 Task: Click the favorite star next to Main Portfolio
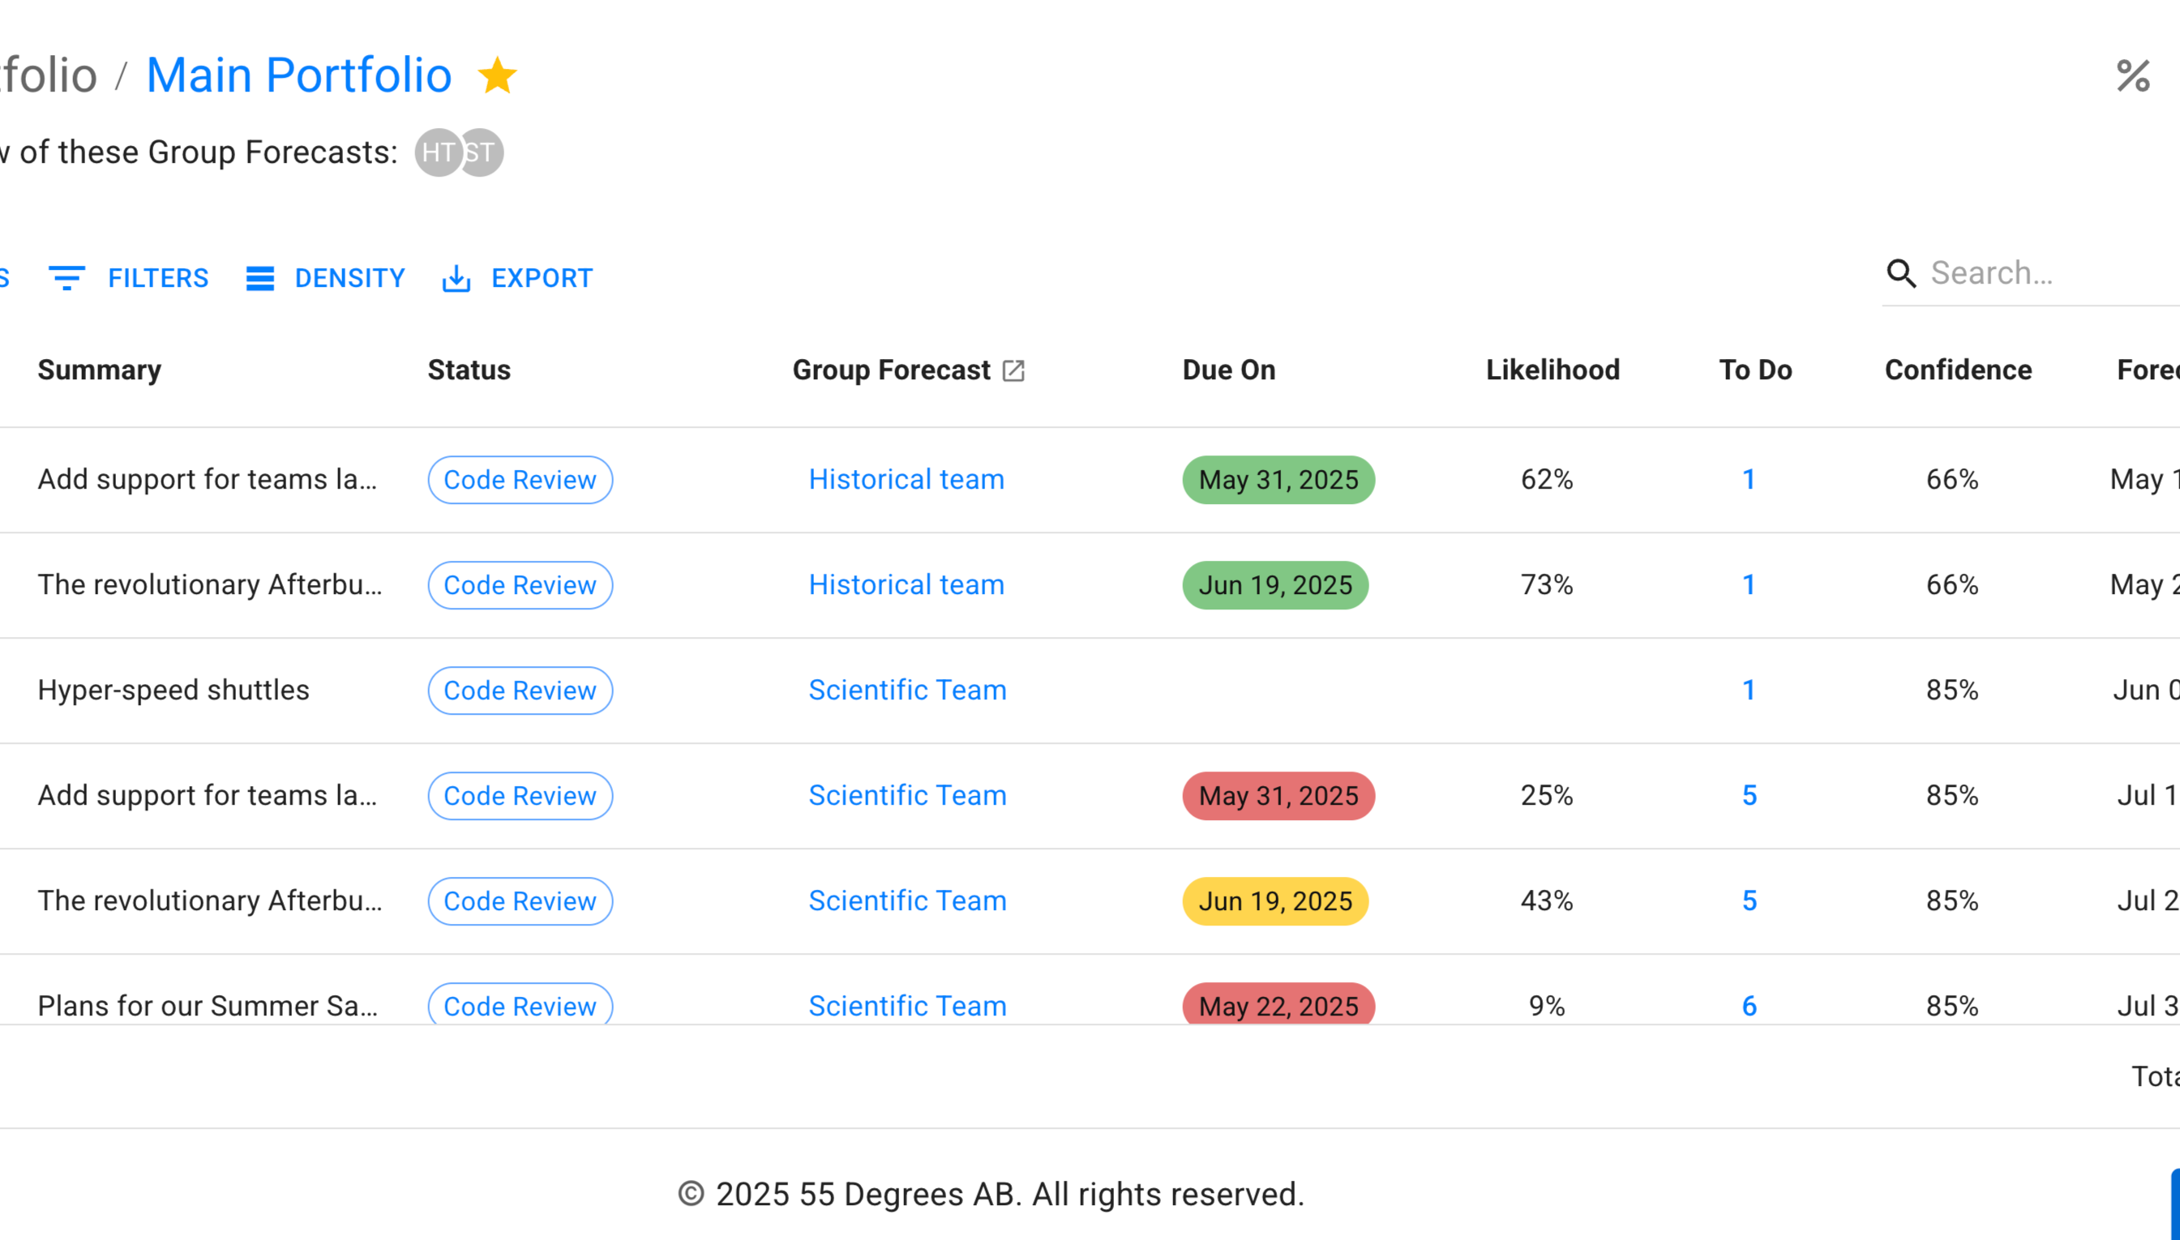coord(497,75)
